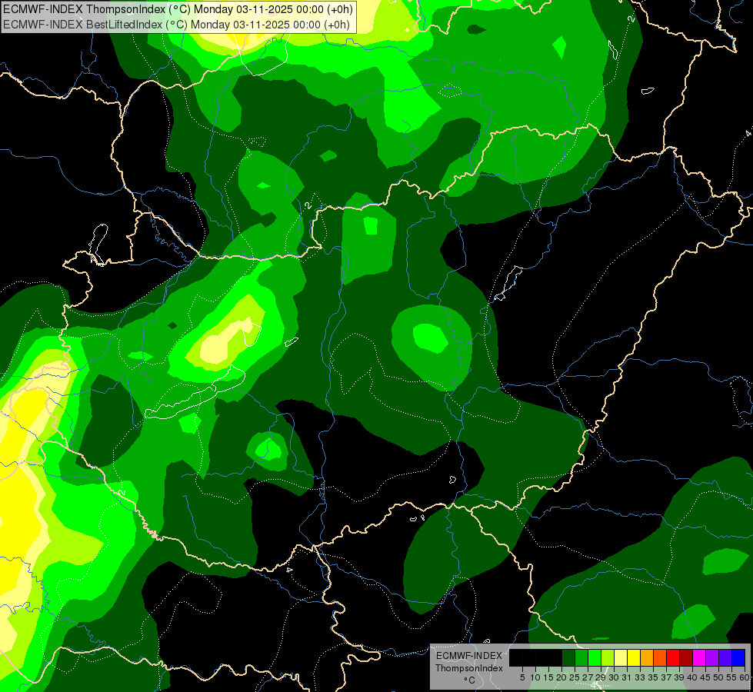Click legend tick label 55
The height and width of the screenshot is (692, 753).
[x=731, y=677]
